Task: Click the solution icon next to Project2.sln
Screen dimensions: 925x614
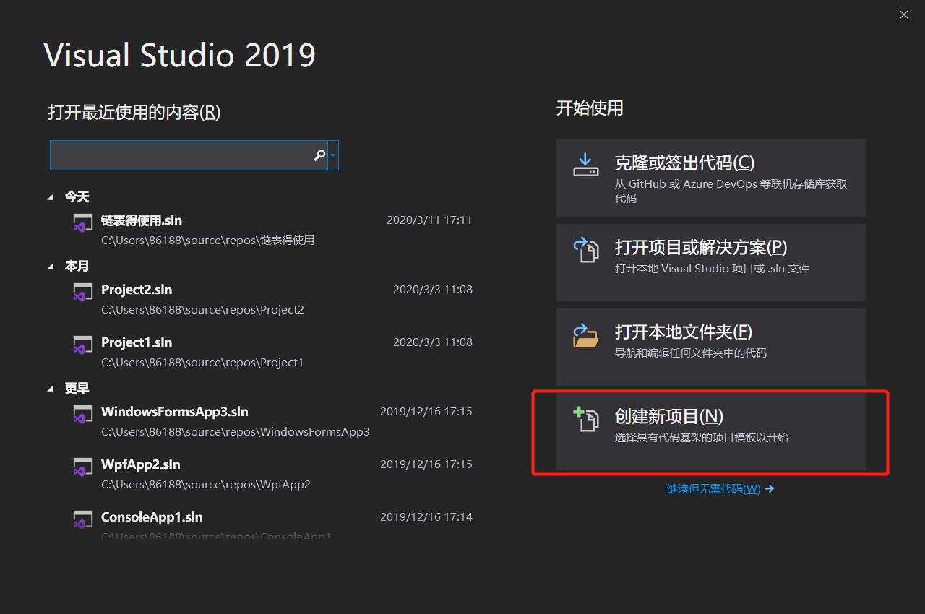Action: pyautogui.click(x=82, y=292)
